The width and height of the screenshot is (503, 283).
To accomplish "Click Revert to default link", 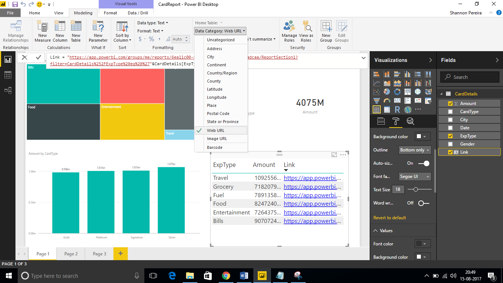I will (x=390, y=218).
